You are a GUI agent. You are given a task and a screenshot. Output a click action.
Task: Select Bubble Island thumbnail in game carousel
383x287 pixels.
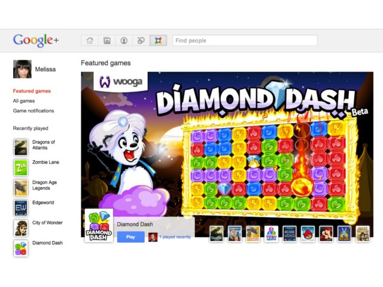(x=272, y=233)
